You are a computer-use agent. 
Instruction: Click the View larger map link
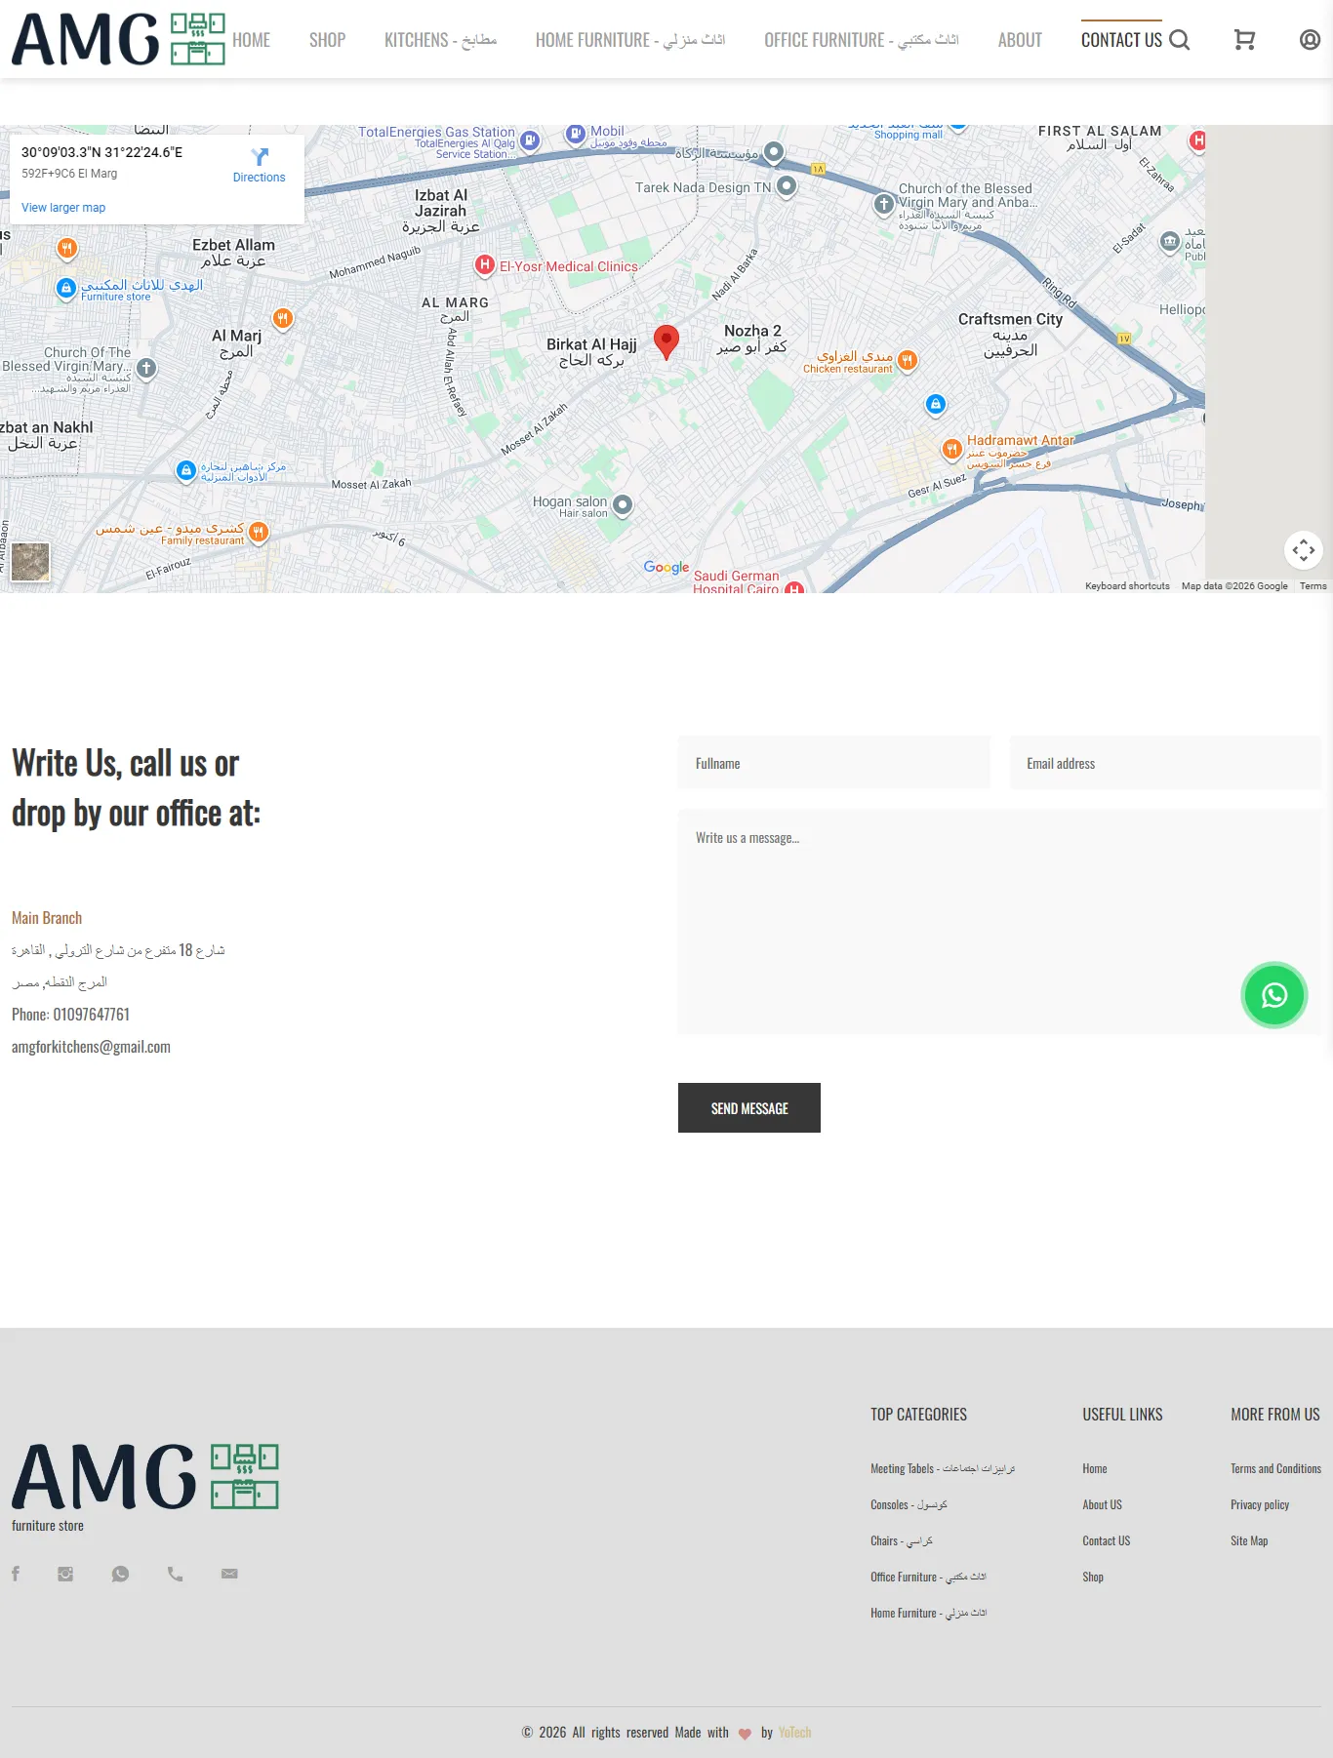click(x=63, y=208)
